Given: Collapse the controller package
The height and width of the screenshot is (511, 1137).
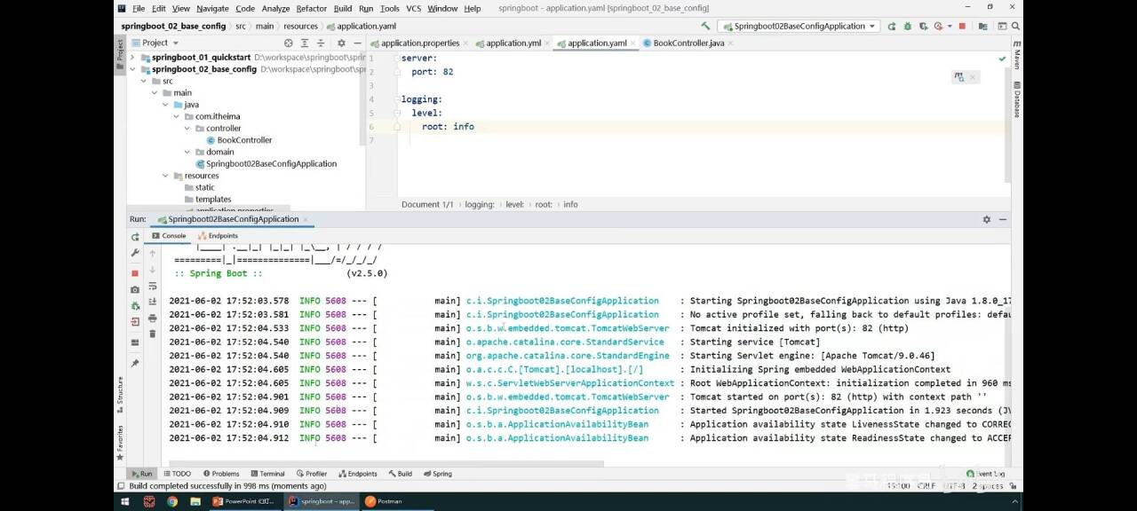Looking at the screenshot, I should pos(187,129).
